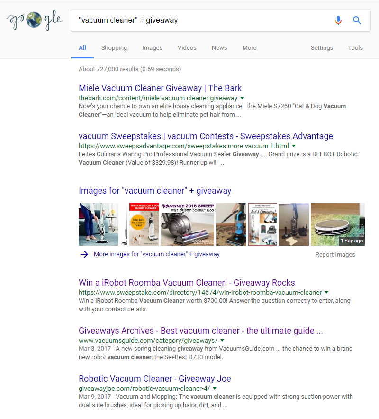This screenshot has height=419, width=379.
Task: Click arrow icon beside More images link
Action: tap(84, 254)
